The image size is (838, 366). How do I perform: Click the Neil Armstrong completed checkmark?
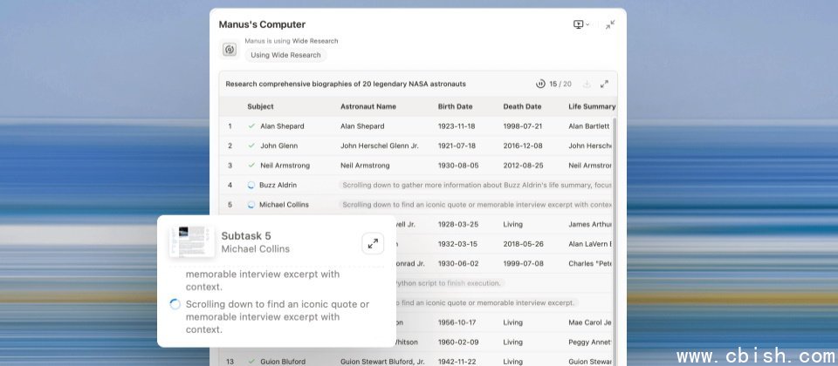pyautogui.click(x=251, y=166)
